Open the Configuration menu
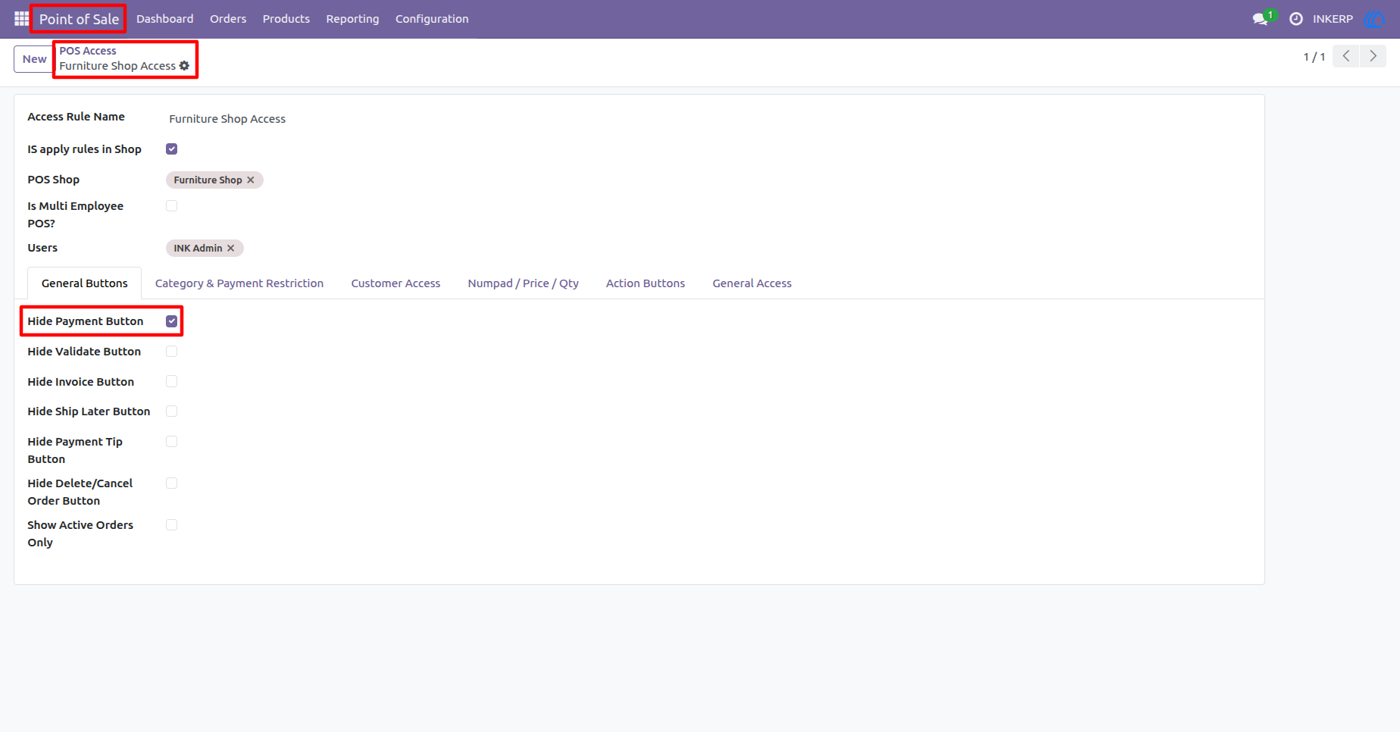The width and height of the screenshot is (1400, 732). coord(432,19)
